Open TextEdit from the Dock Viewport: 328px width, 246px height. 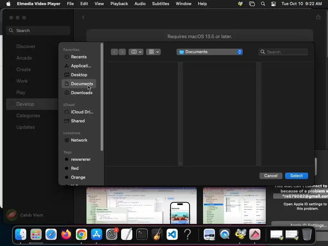click(127, 234)
